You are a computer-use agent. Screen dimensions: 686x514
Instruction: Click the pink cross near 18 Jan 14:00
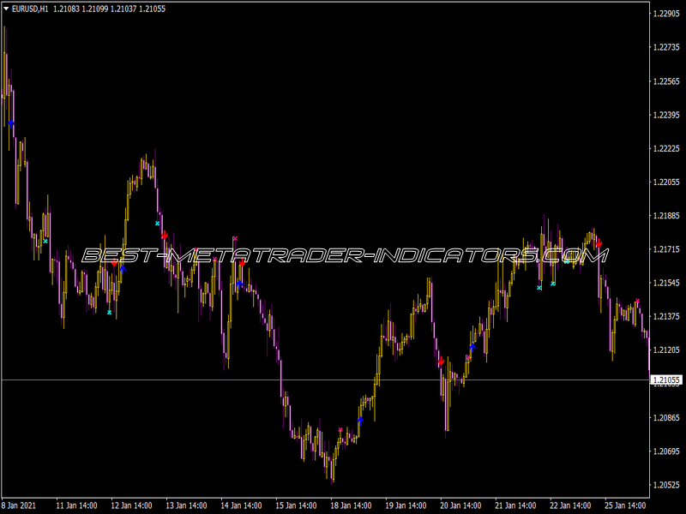tap(340, 430)
